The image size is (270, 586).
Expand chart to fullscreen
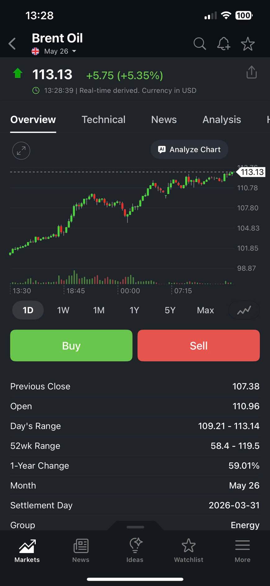click(21, 151)
